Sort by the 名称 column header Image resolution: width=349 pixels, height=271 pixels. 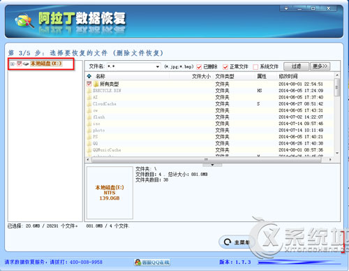tap(101, 76)
